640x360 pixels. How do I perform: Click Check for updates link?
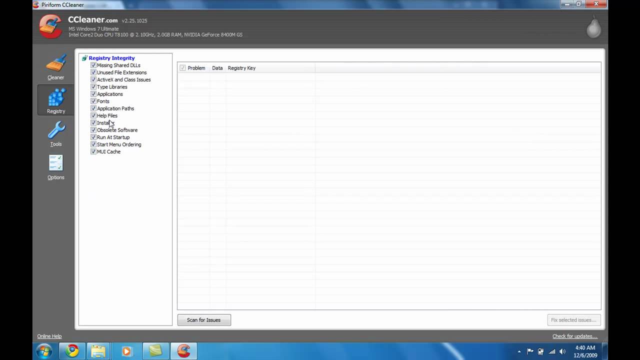point(575,336)
